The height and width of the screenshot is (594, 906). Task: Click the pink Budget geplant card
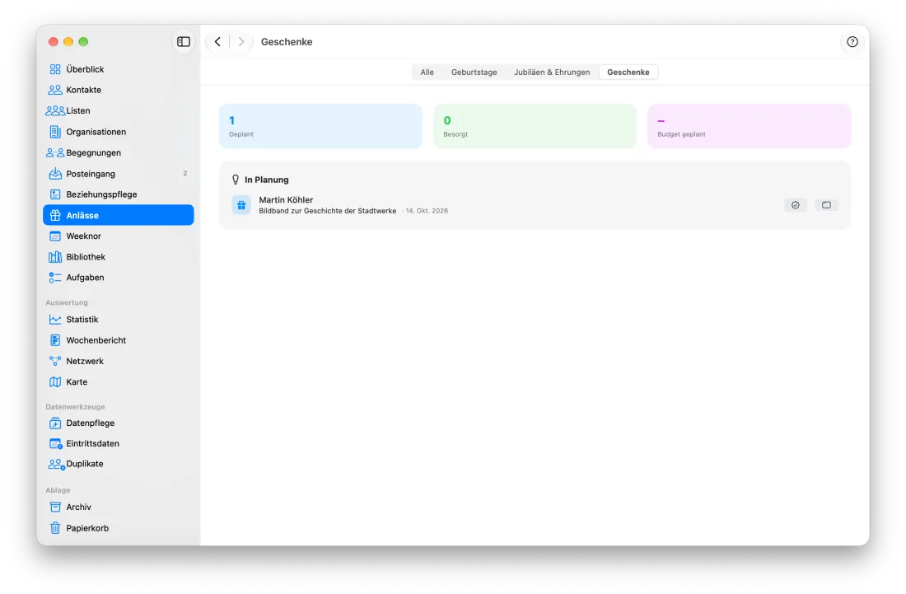point(750,127)
